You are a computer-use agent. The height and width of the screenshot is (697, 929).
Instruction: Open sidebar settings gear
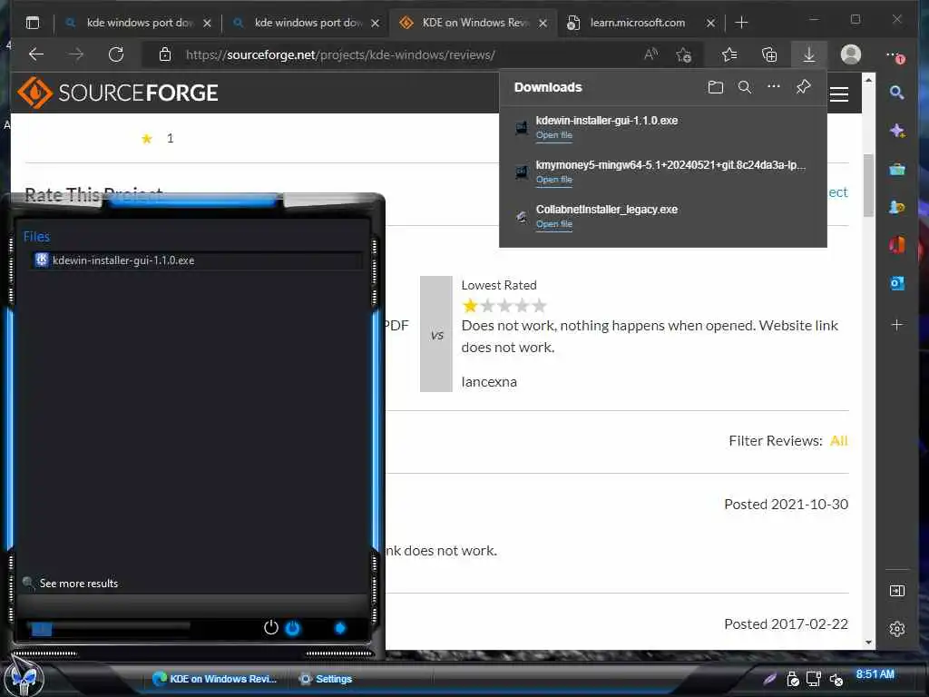click(x=897, y=629)
